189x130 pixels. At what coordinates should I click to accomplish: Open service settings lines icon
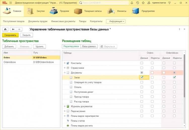170,3
